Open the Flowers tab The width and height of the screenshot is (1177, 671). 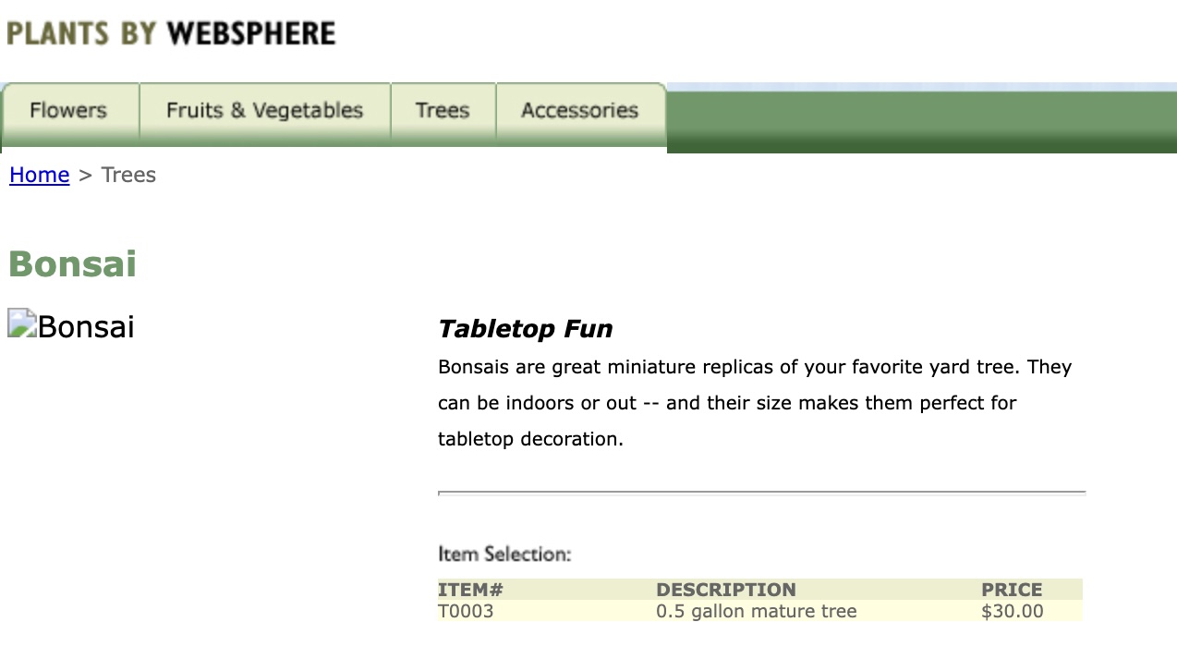coord(68,111)
